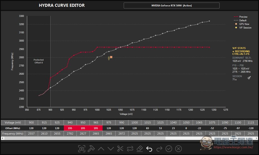Click the last point of the Default curve
The height and width of the screenshot is (155, 259).
point(209,21)
